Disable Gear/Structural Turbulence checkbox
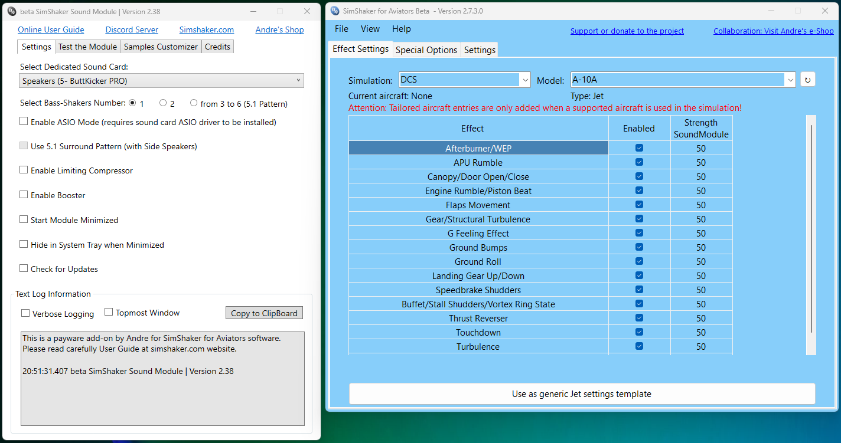This screenshot has width=841, height=443. 639,219
